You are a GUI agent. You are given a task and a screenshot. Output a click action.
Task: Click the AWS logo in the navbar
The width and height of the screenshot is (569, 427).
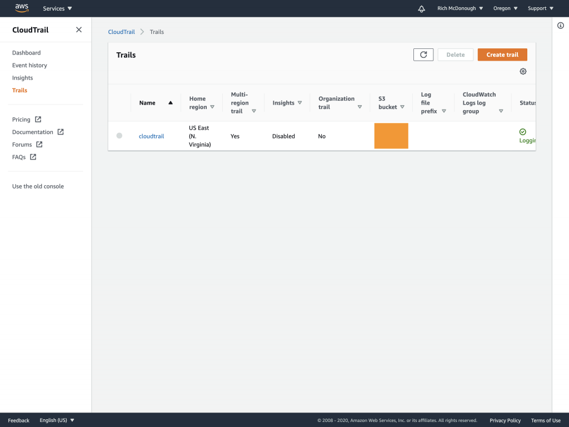pos(21,8)
